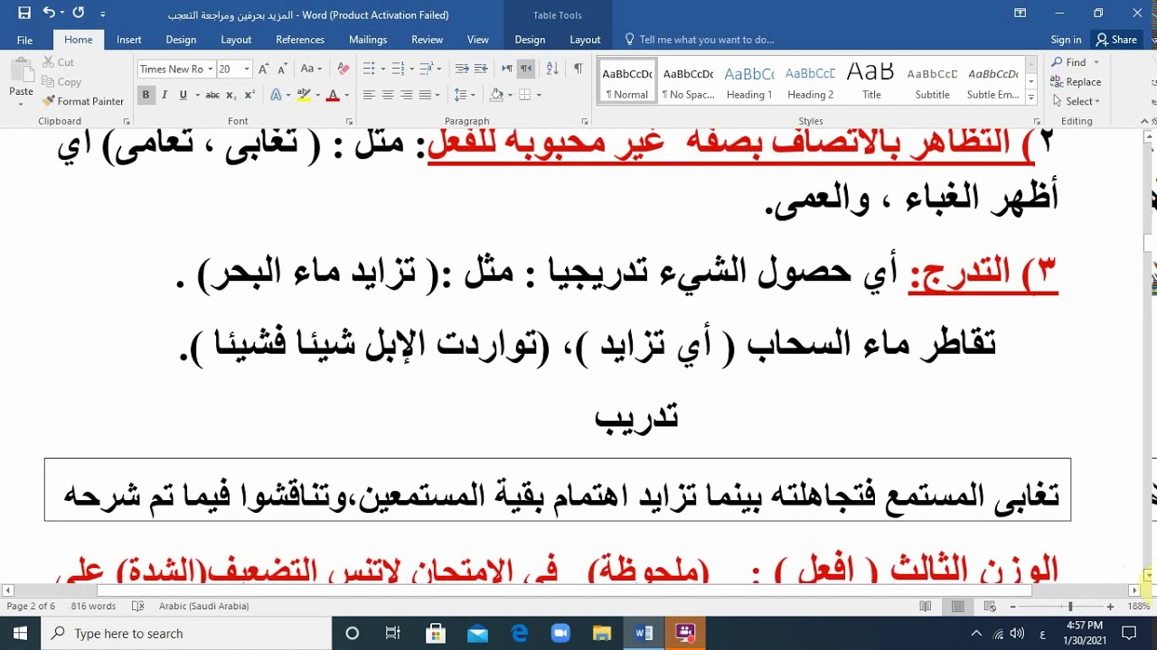Click the Format Painter button
Viewport: 1157px width, 650px height.
83,101
